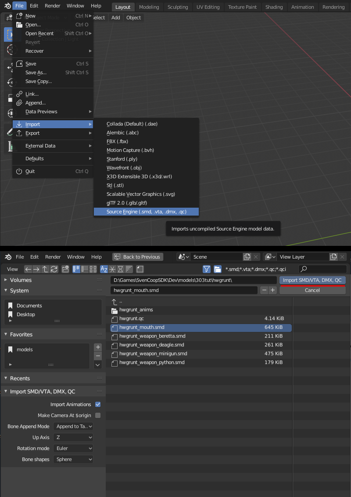This screenshot has height=497, width=351.
Task: Refresh the file list
Action: pyautogui.click(x=54, y=269)
